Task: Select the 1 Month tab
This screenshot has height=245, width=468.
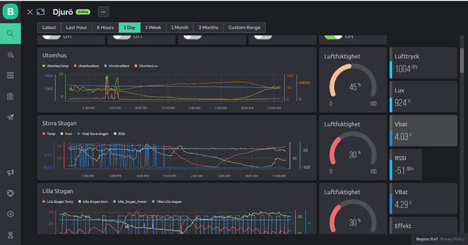Action: point(180,28)
